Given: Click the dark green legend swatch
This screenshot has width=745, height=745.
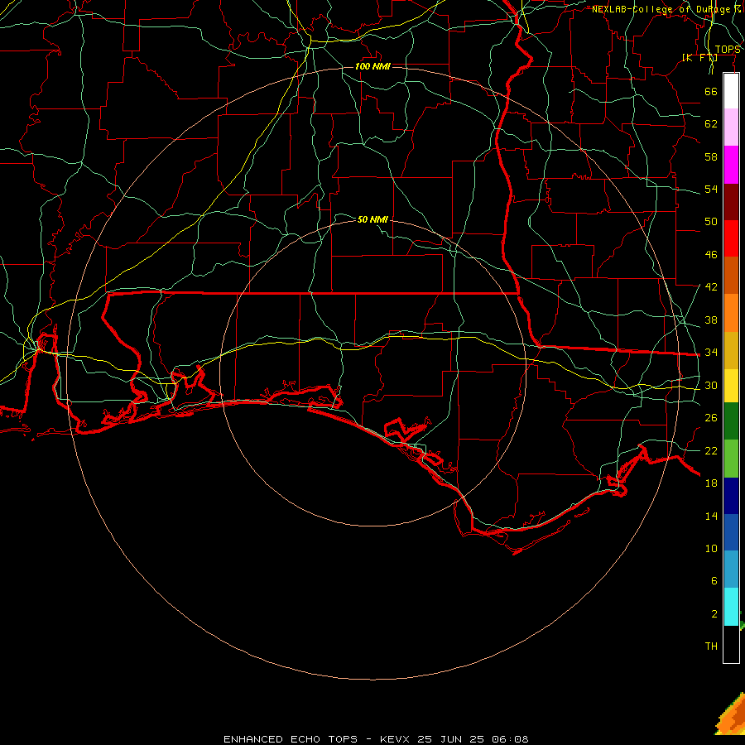Looking at the screenshot, I should click(731, 421).
